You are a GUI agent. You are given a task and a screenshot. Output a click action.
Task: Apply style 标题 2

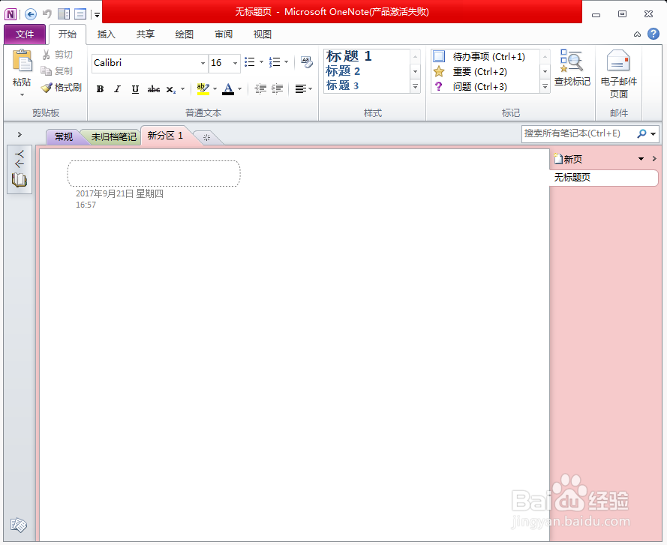pos(343,71)
